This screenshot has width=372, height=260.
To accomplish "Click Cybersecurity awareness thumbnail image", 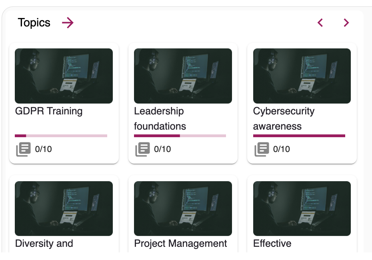I will (302, 76).
